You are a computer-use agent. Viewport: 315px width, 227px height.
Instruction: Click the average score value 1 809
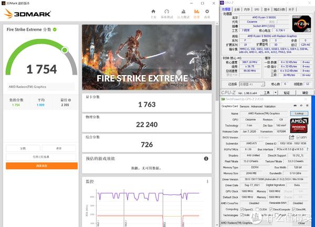[x=40, y=105]
